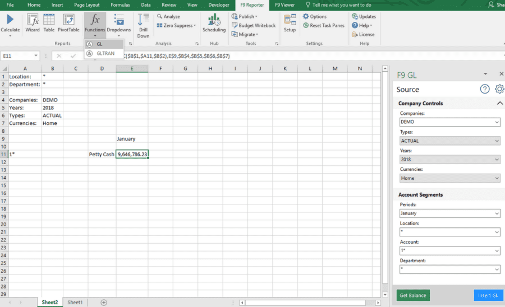Click the Insert GL button
The width and height of the screenshot is (505, 307).
[488, 295]
